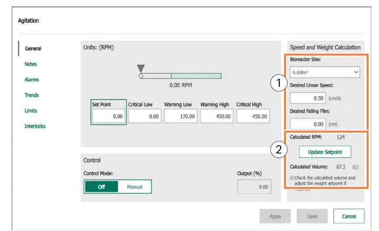This screenshot has width=379, height=231.
Task: Click the Desired Linear Speed field
Action: 308,98
